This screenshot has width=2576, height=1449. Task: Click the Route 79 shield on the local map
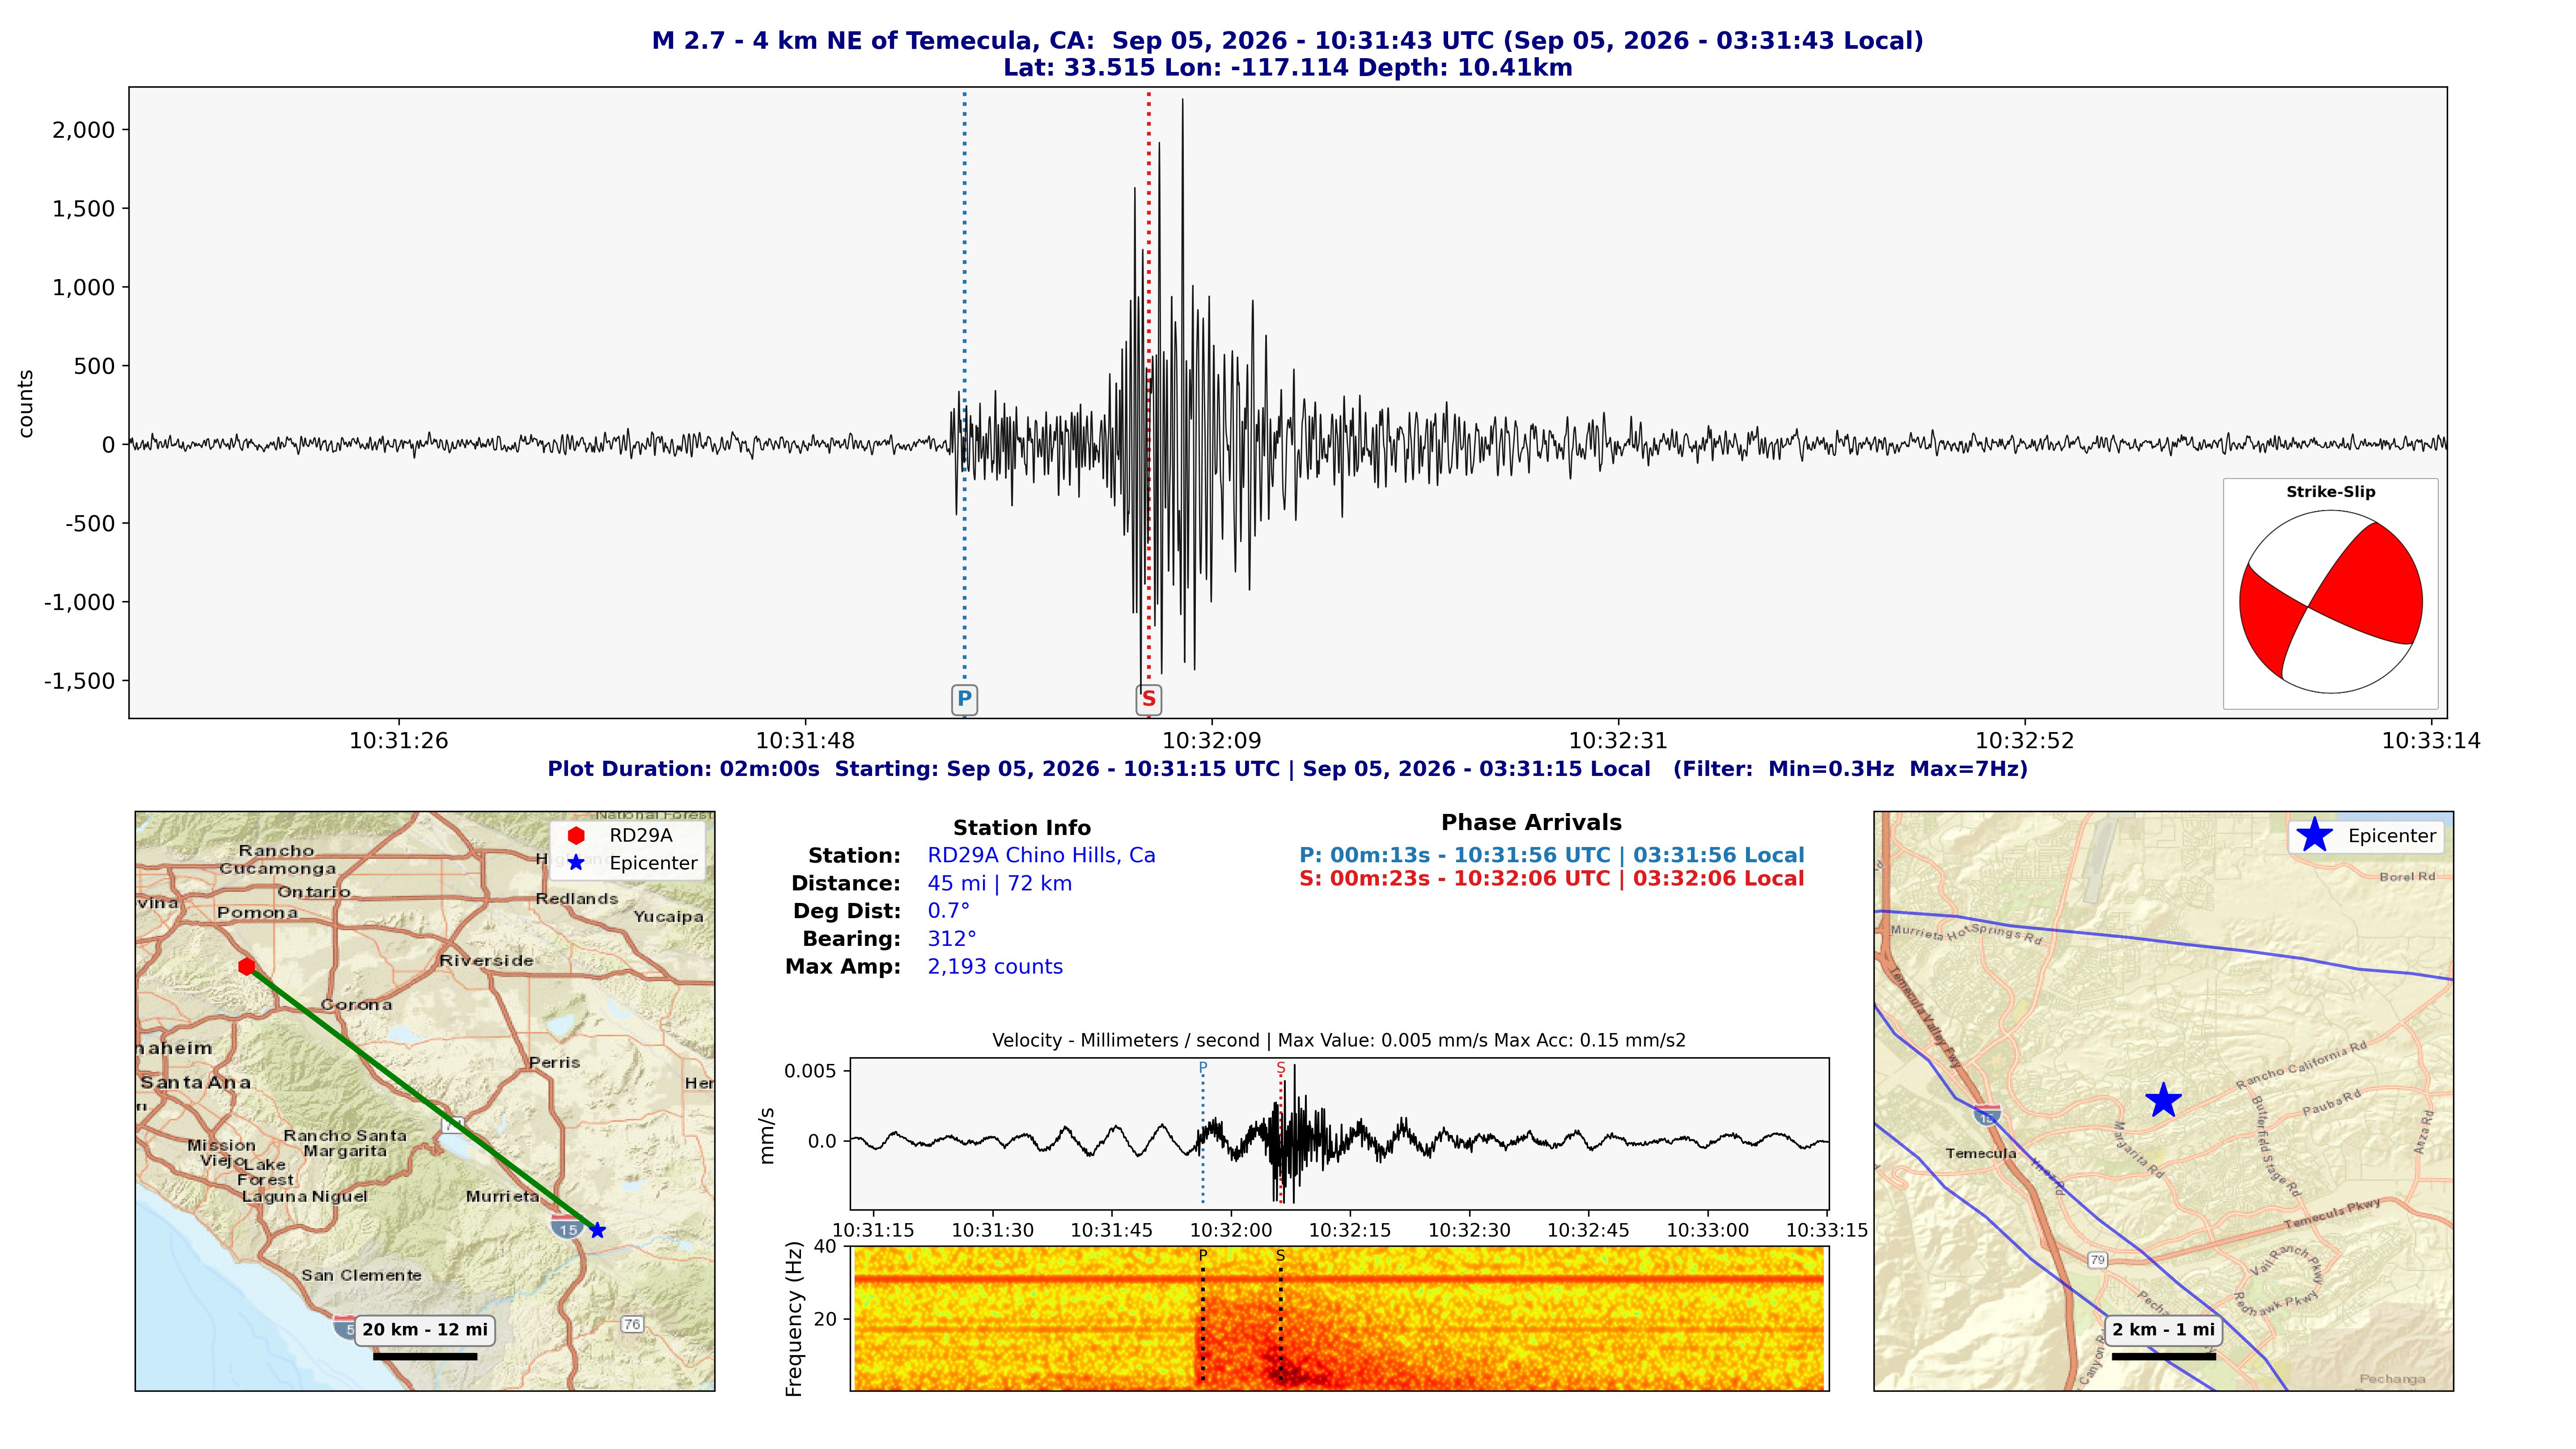[x=2097, y=1259]
